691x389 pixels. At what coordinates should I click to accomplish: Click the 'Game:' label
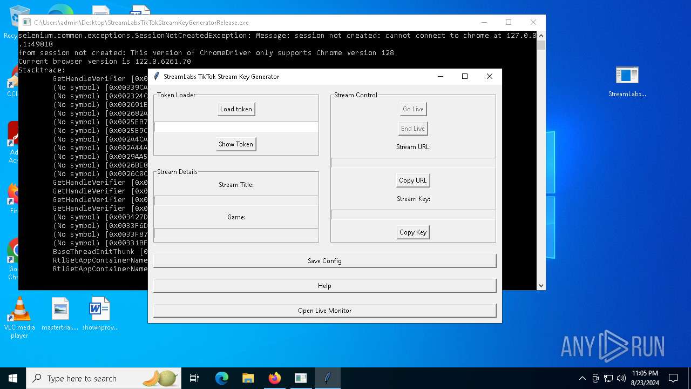tap(236, 217)
